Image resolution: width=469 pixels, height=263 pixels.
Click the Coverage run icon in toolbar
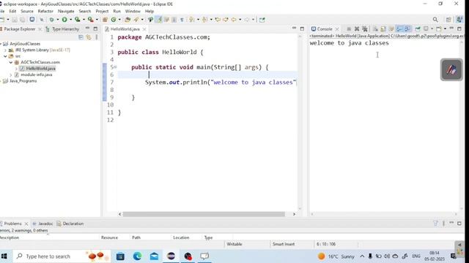point(78,20)
